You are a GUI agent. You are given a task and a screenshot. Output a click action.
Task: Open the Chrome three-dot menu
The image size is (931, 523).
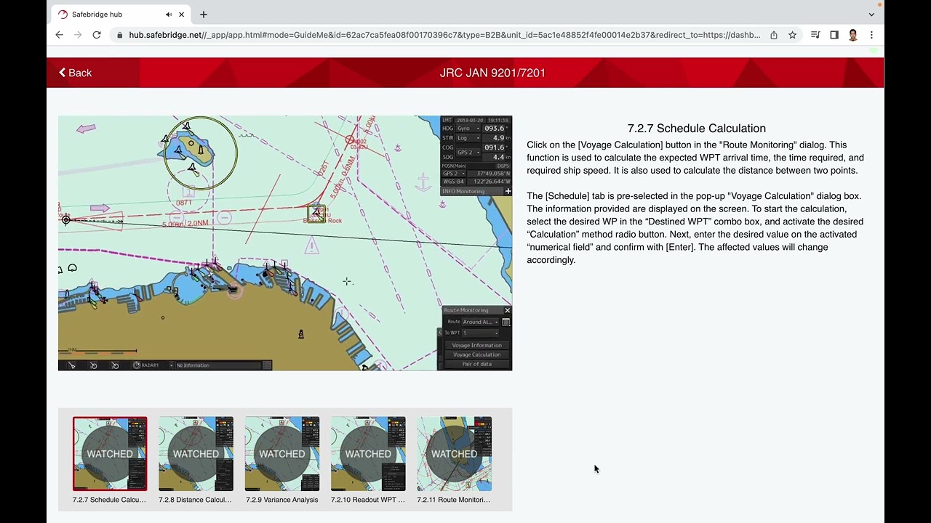coord(871,35)
